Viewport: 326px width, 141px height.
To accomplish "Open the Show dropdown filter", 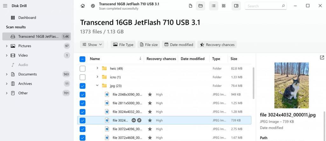I will [x=92, y=45].
